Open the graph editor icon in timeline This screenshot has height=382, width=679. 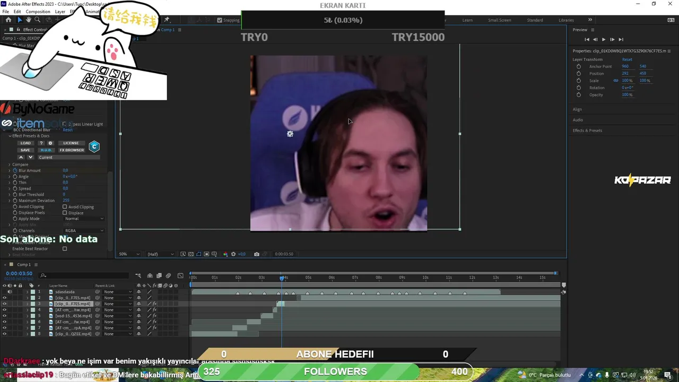(x=180, y=275)
